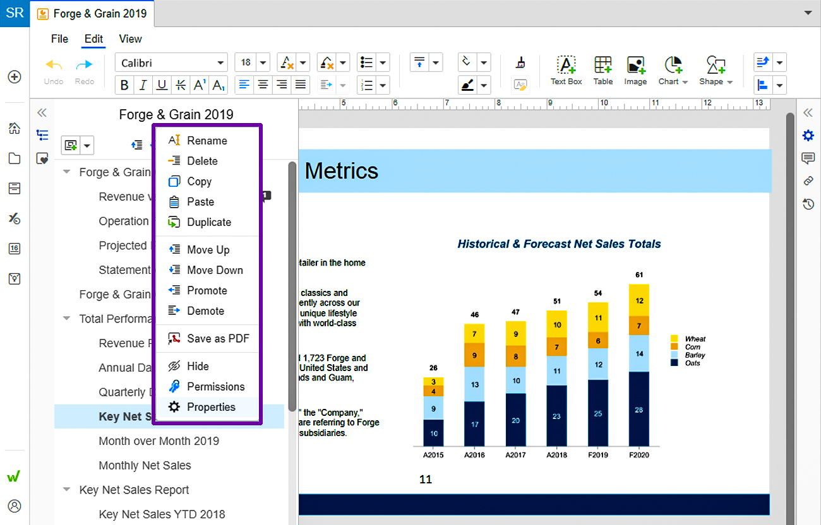The width and height of the screenshot is (821, 525).
Task: Open the vertical alignment dropdown arrow
Action: 436,62
